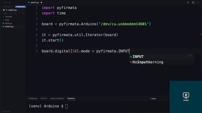Click the number 10 in board.digital[10]
202x113 pixels.
[x=74, y=51]
